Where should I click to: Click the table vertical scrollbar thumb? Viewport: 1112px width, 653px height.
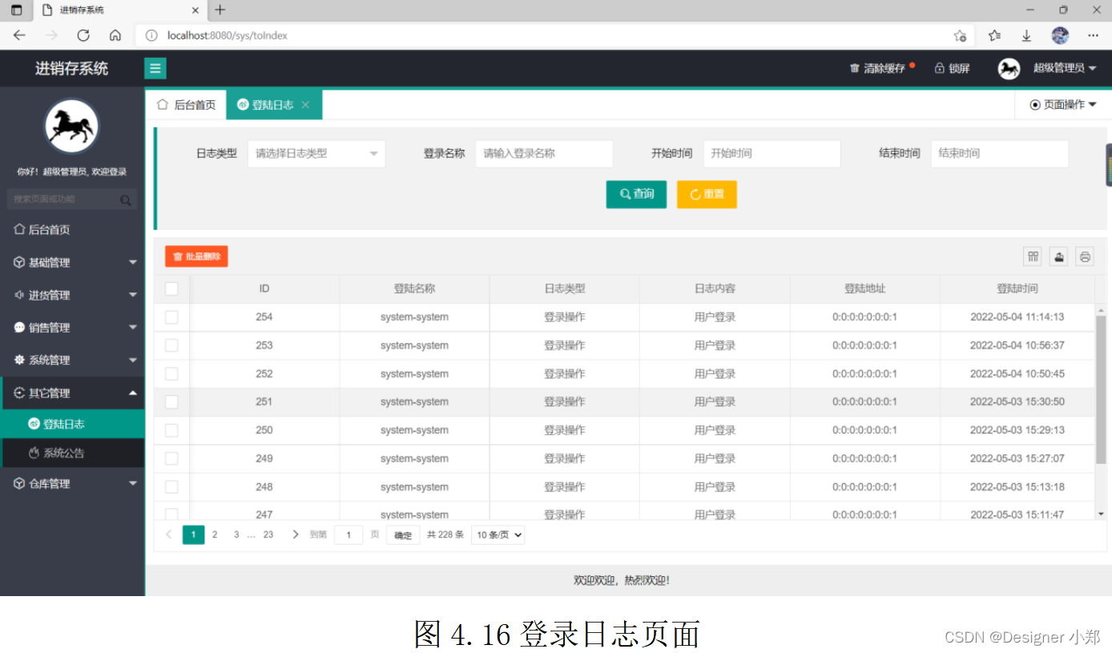(1101, 389)
